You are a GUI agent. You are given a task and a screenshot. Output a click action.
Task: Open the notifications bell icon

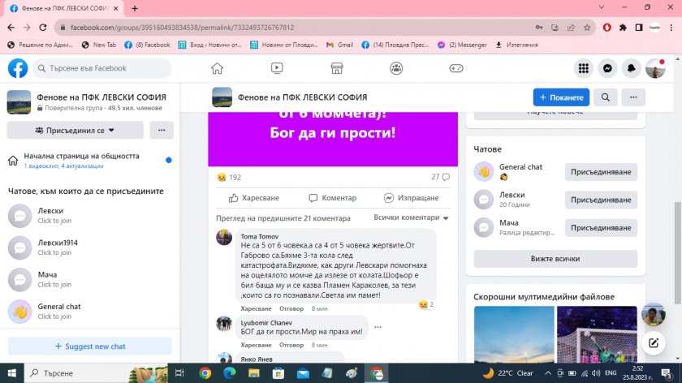click(631, 69)
